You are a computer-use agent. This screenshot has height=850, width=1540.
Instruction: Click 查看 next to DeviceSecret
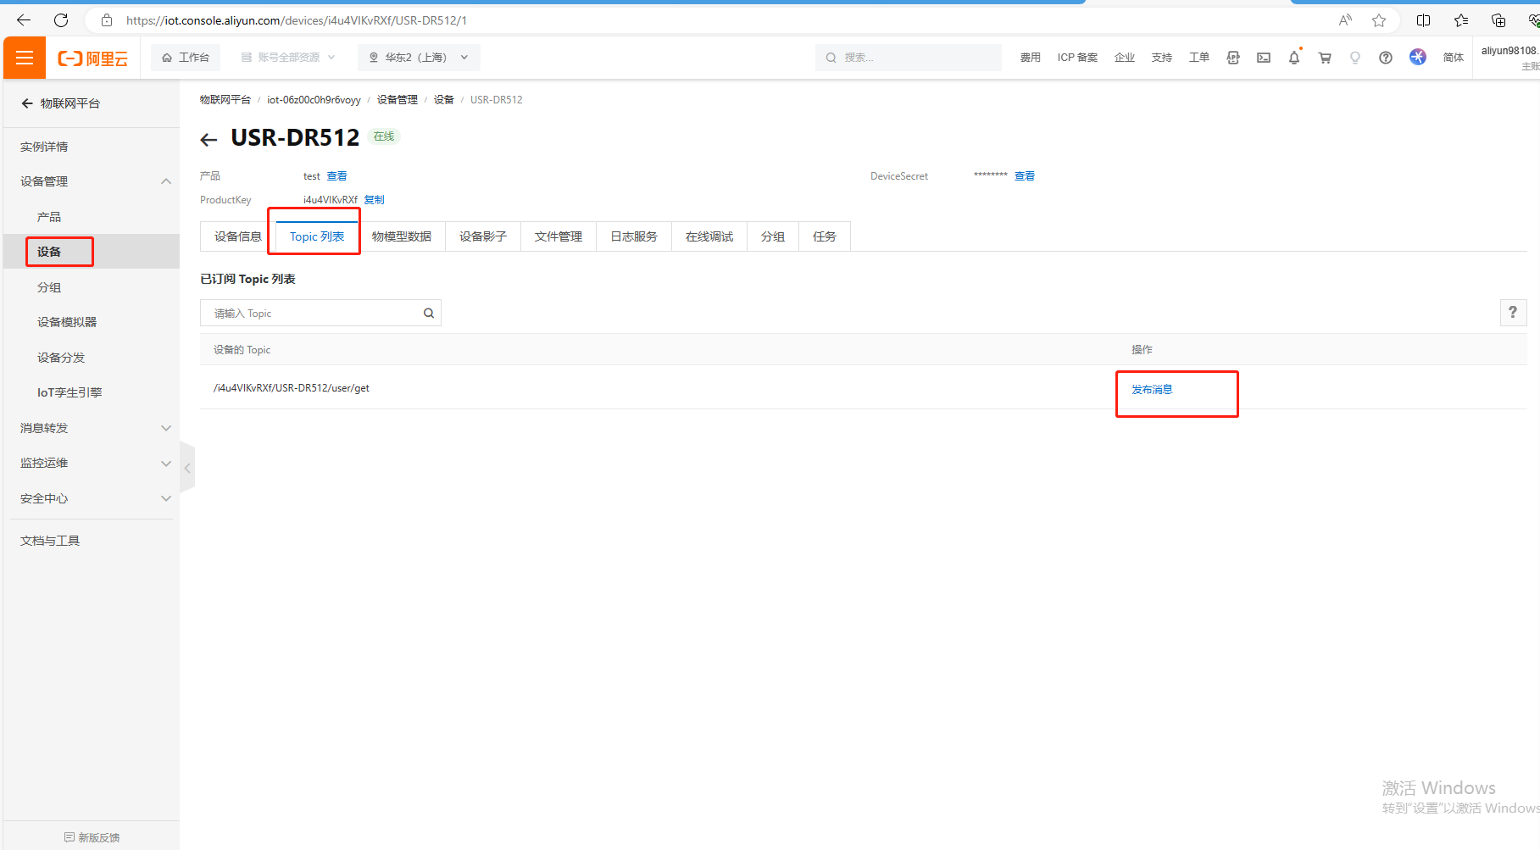1024,176
